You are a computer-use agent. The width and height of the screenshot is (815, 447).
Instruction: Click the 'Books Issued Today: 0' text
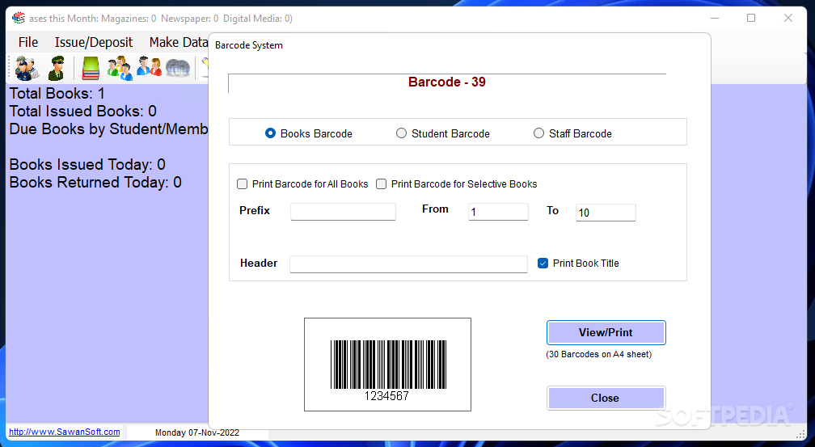(87, 165)
